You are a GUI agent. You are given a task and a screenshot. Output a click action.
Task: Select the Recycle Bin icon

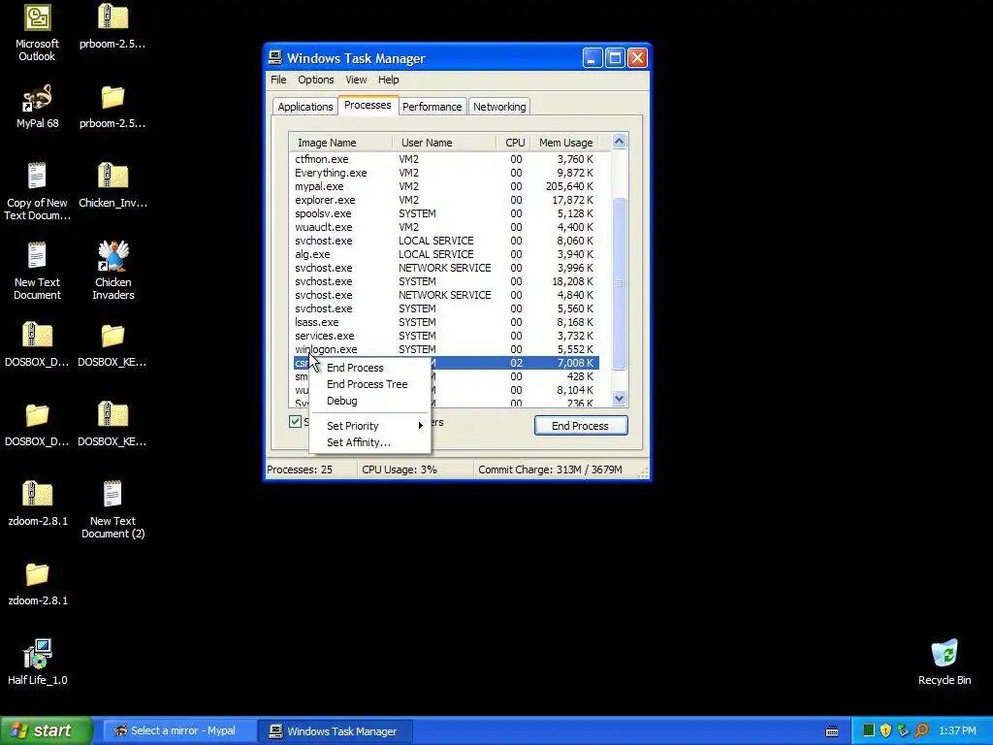(945, 654)
